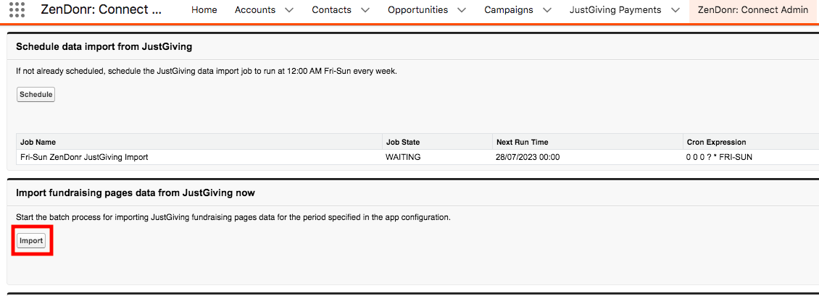Image resolution: width=819 pixels, height=296 pixels.
Task: Expand the Contacts tab dropdown chevron
Action: 365,10
